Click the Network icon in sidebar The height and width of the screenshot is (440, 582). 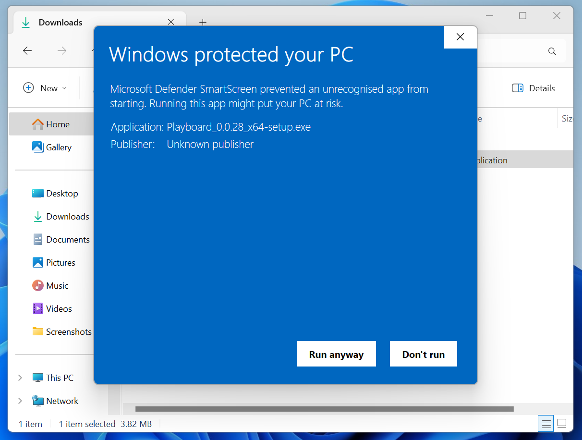click(x=38, y=401)
